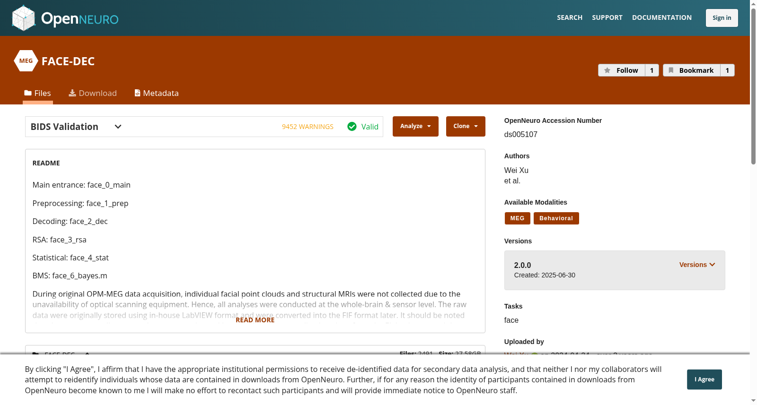757x405 pixels.
Task: Click the OpenNeuro cube logo
Action: pos(24,18)
